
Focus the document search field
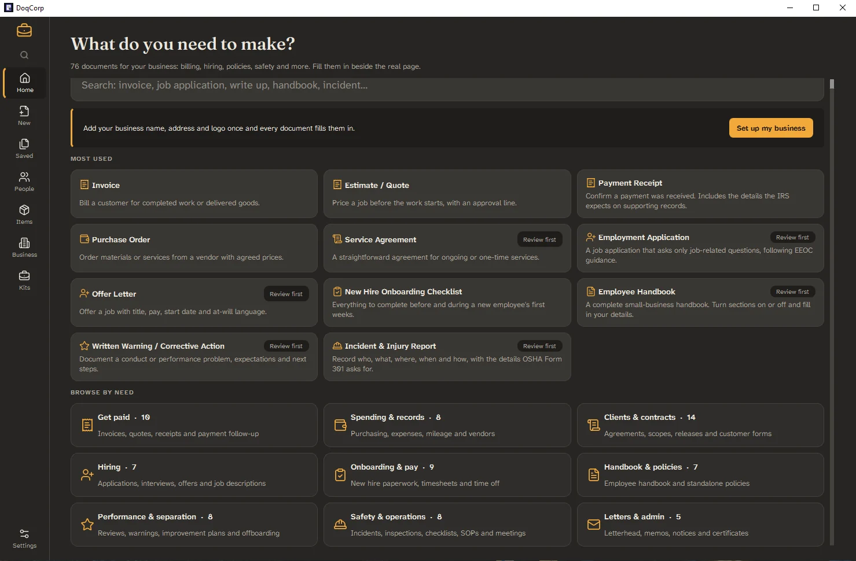(447, 89)
